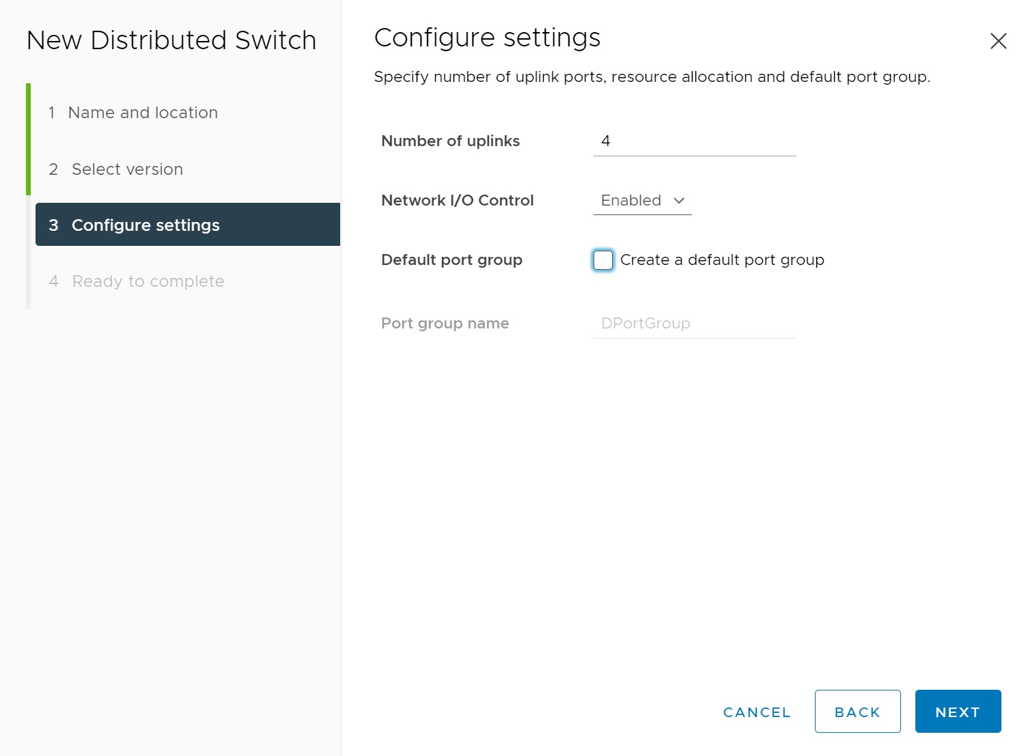The height and width of the screenshot is (756, 1026).
Task: Click the 'Number of uplinks' field label
Action: pyautogui.click(x=450, y=141)
